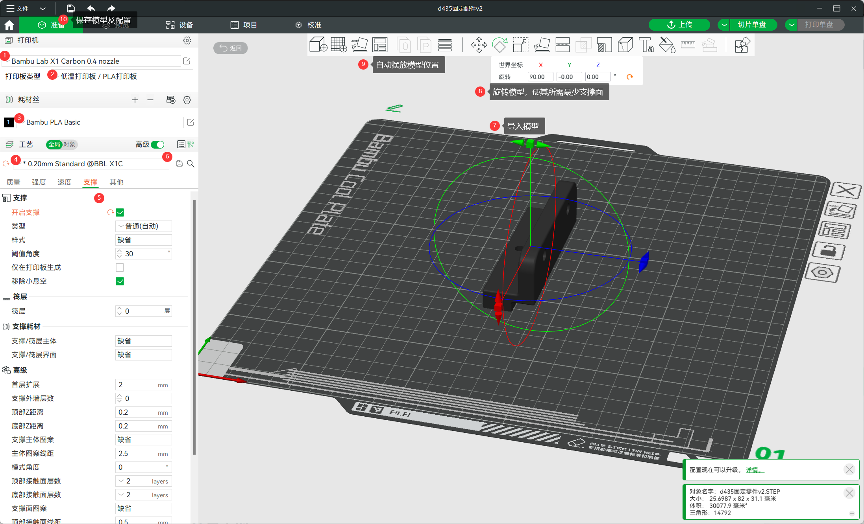Image resolution: width=864 pixels, height=524 pixels.
Task: Toggle the 高级 advanced switch
Action: (x=158, y=145)
